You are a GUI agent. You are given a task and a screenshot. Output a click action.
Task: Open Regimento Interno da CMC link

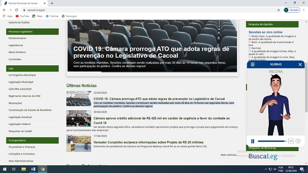pyautogui.click(x=25, y=96)
